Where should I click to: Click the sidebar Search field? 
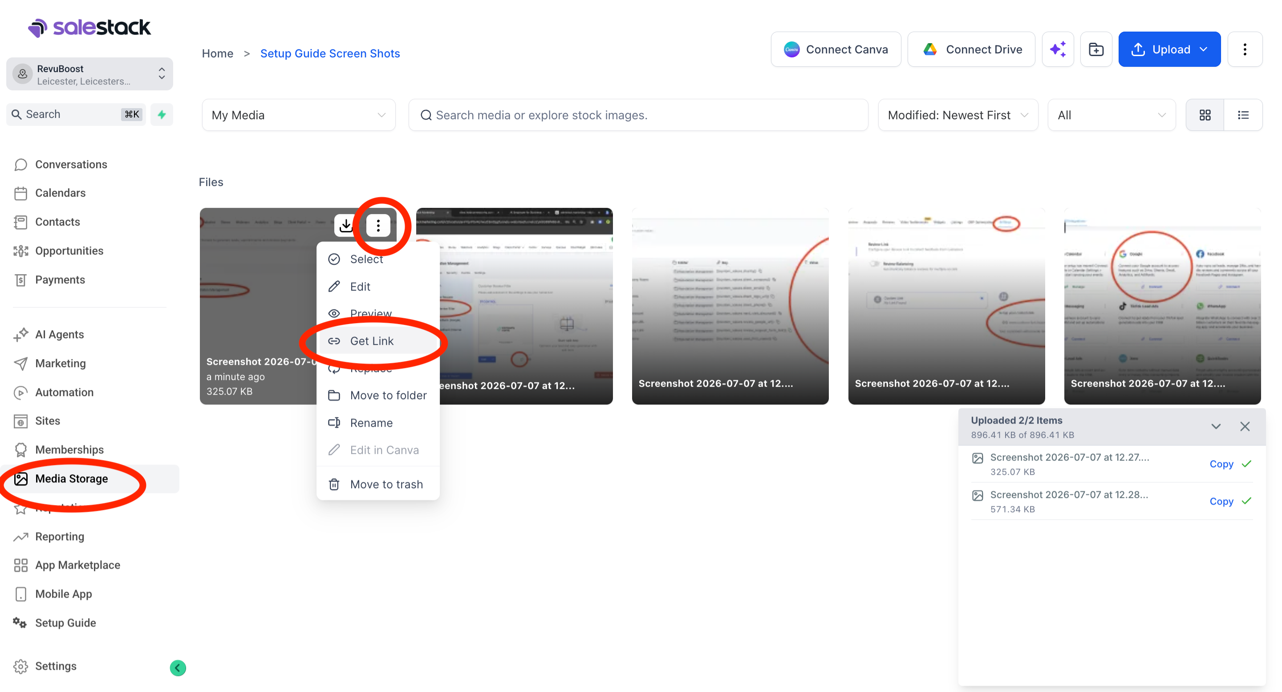[x=76, y=114]
